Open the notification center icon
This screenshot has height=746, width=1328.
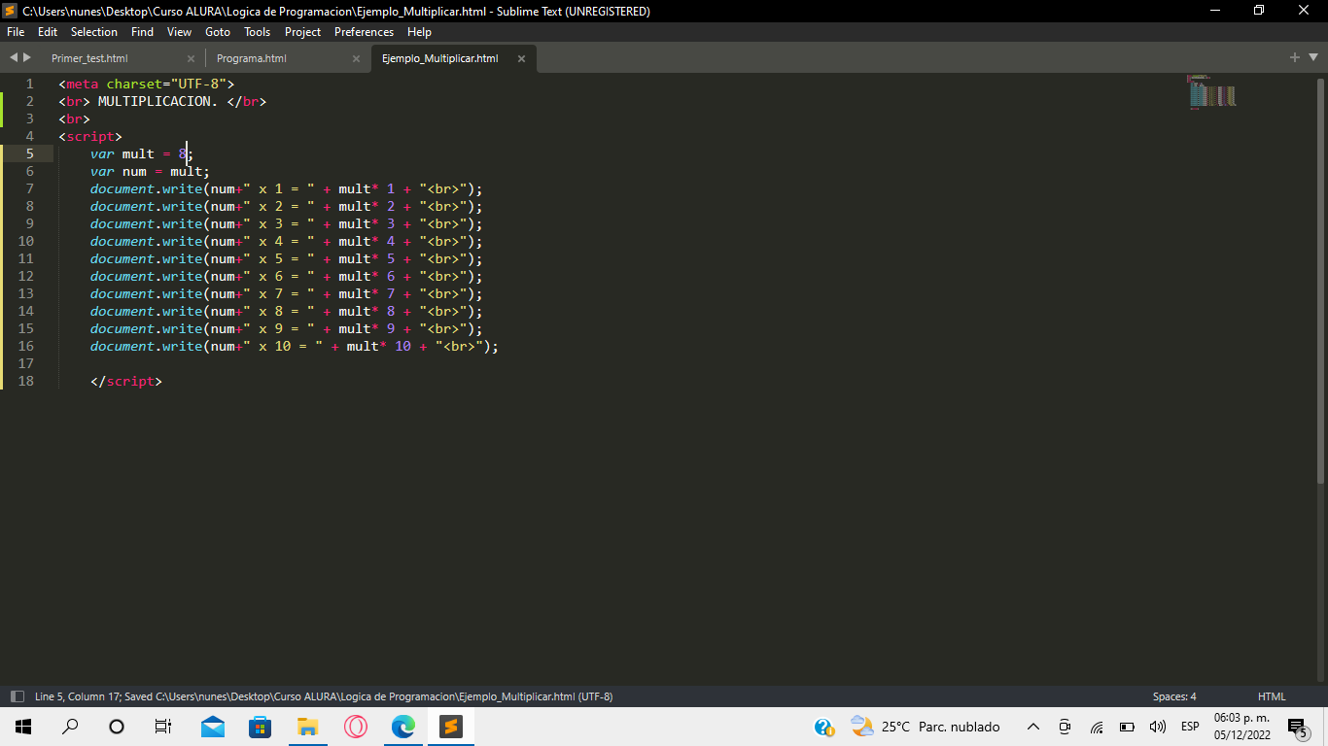click(x=1297, y=727)
